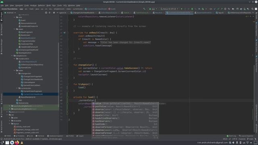The image size is (258, 145).
Task: Click the Git commit checkmark icon
Action: pyautogui.click(x=218, y=9)
